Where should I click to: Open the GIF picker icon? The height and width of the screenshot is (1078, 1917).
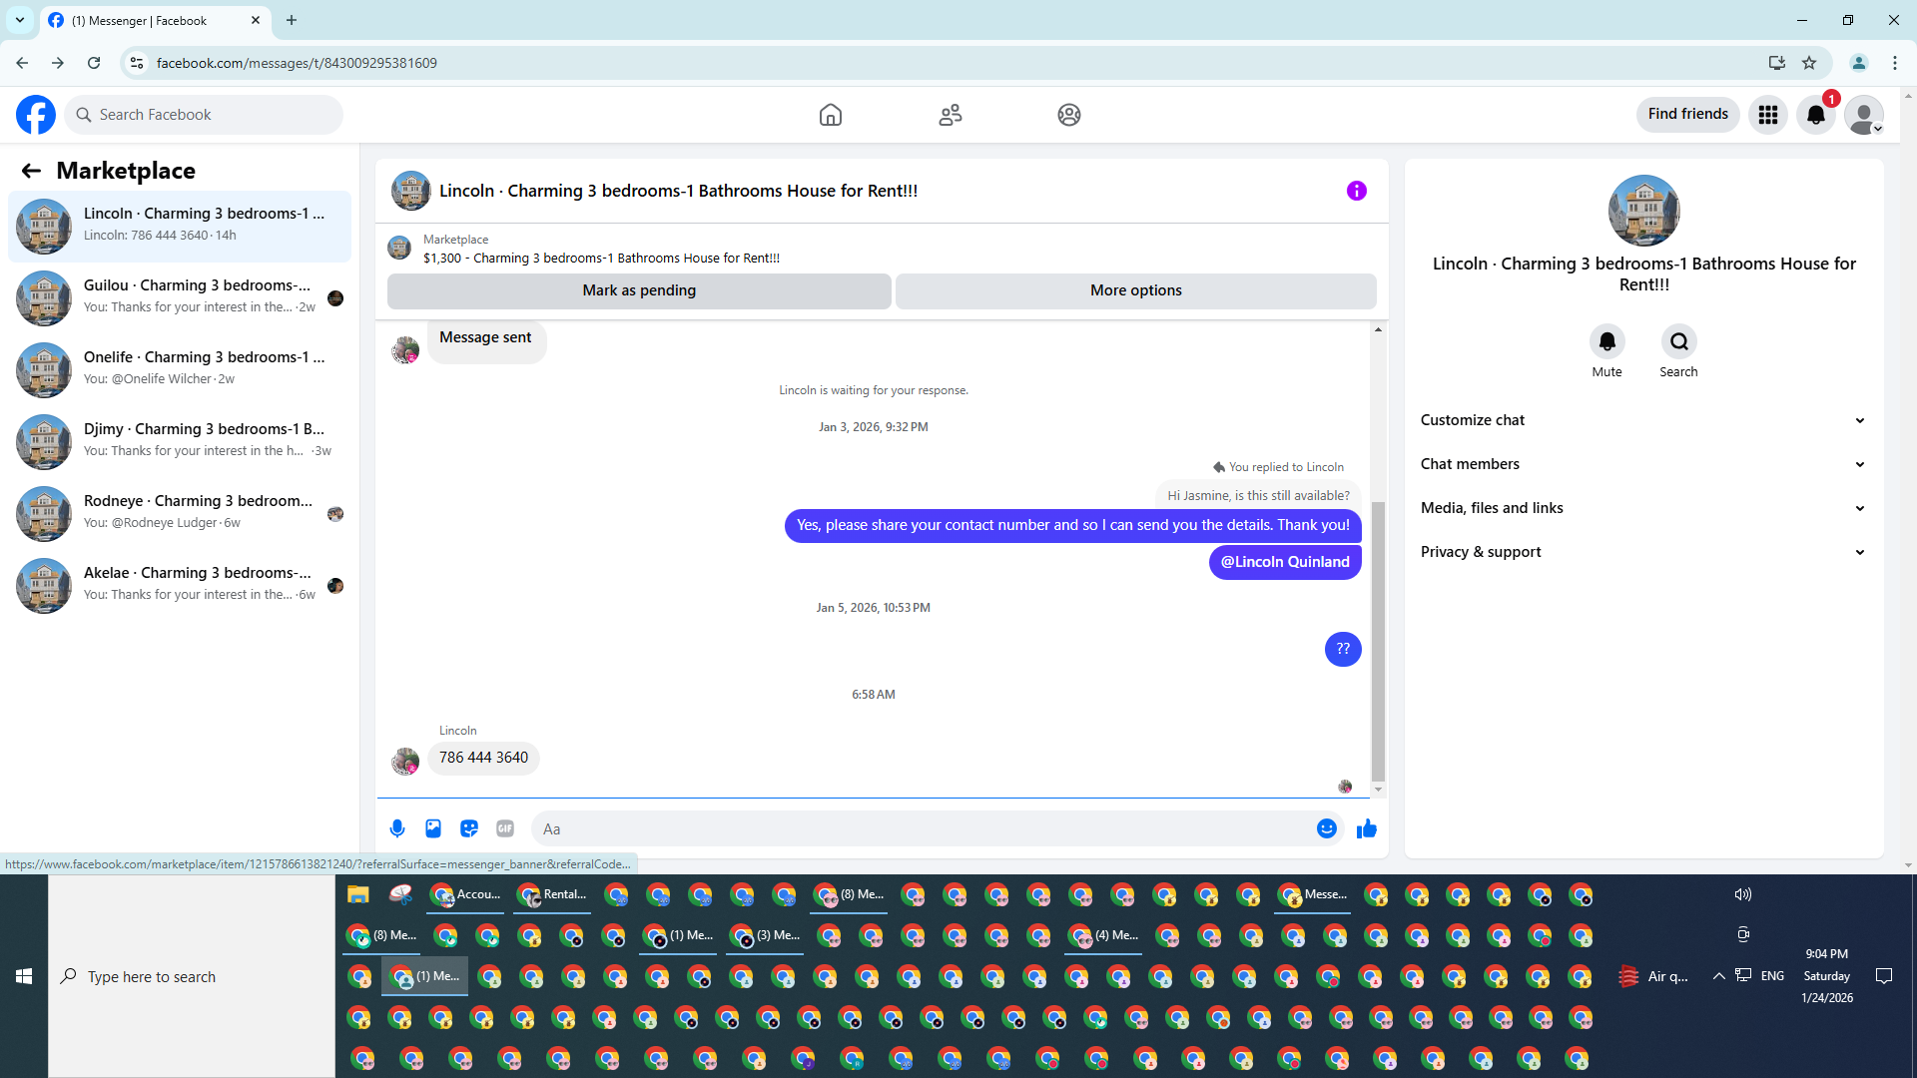[x=505, y=828]
